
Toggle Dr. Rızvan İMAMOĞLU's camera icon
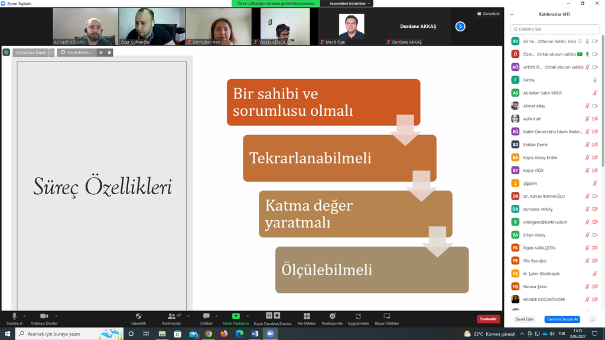tap(594, 196)
